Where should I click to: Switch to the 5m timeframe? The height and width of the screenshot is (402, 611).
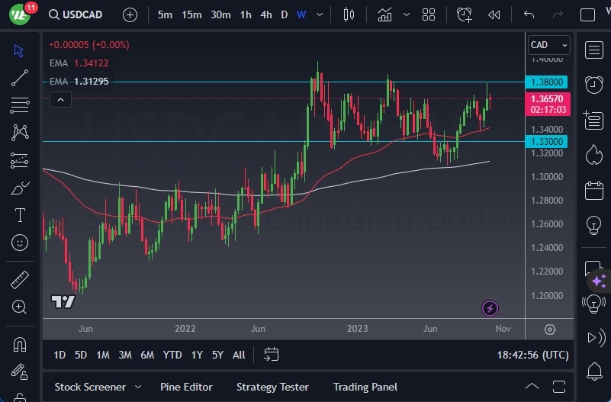click(165, 14)
